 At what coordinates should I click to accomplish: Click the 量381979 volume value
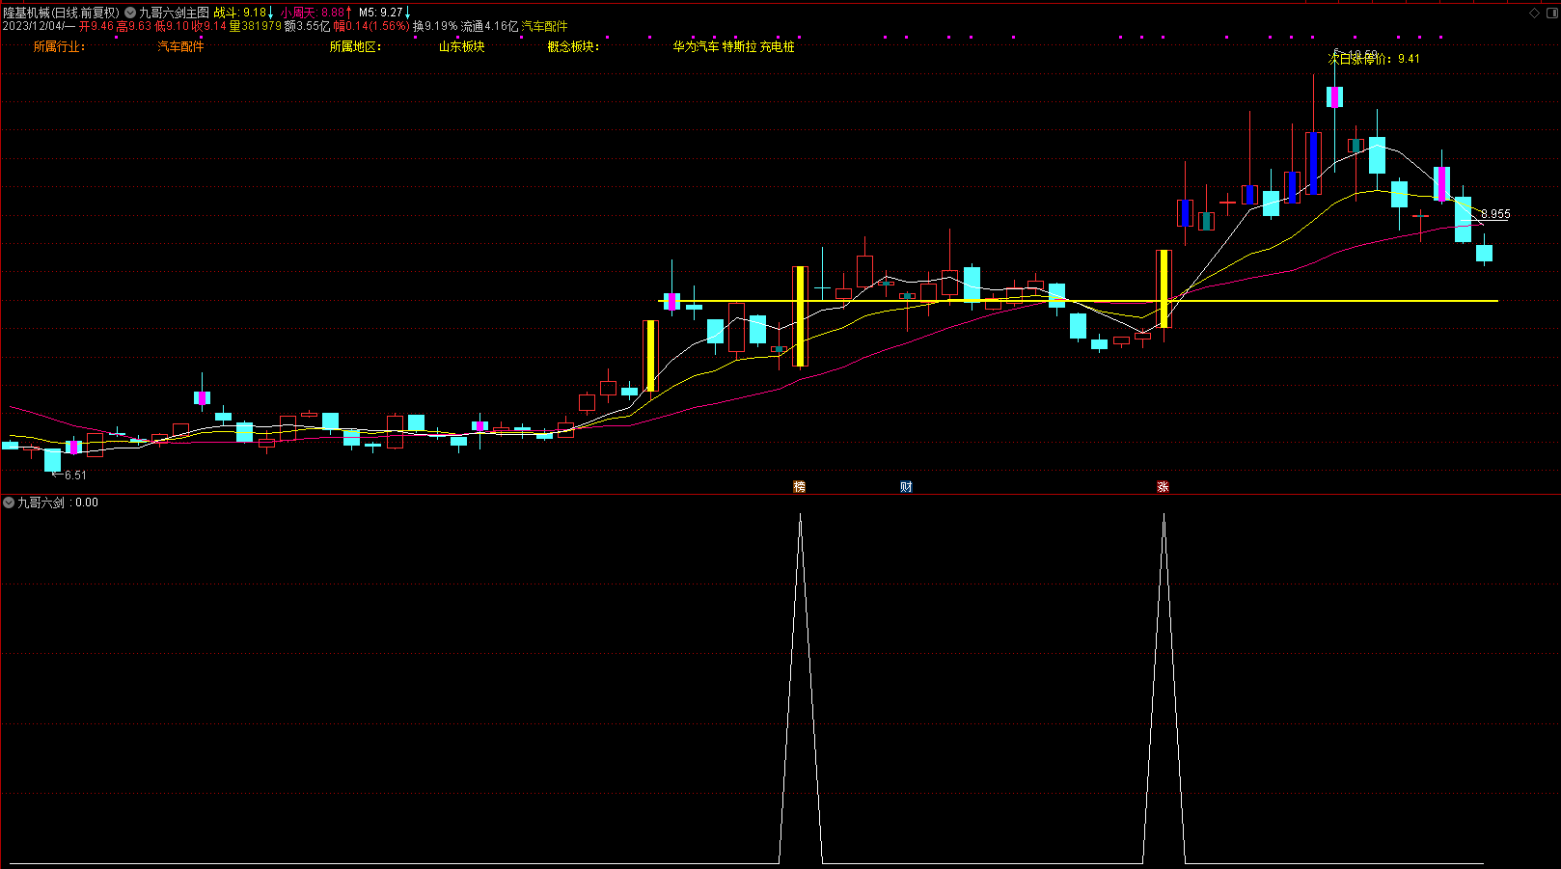coord(255,26)
